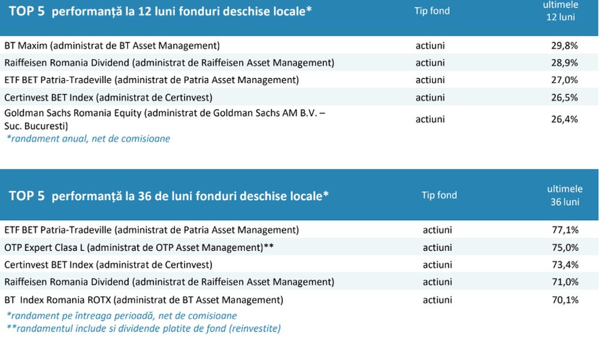Click the 'ultimele 12 luni' column header
This screenshot has width=599, height=339.
[x=561, y=11]
